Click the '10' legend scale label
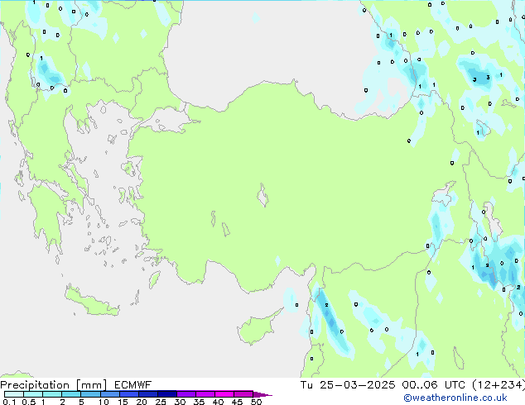The width and height of the screenshot is (525, 405). 104,402
